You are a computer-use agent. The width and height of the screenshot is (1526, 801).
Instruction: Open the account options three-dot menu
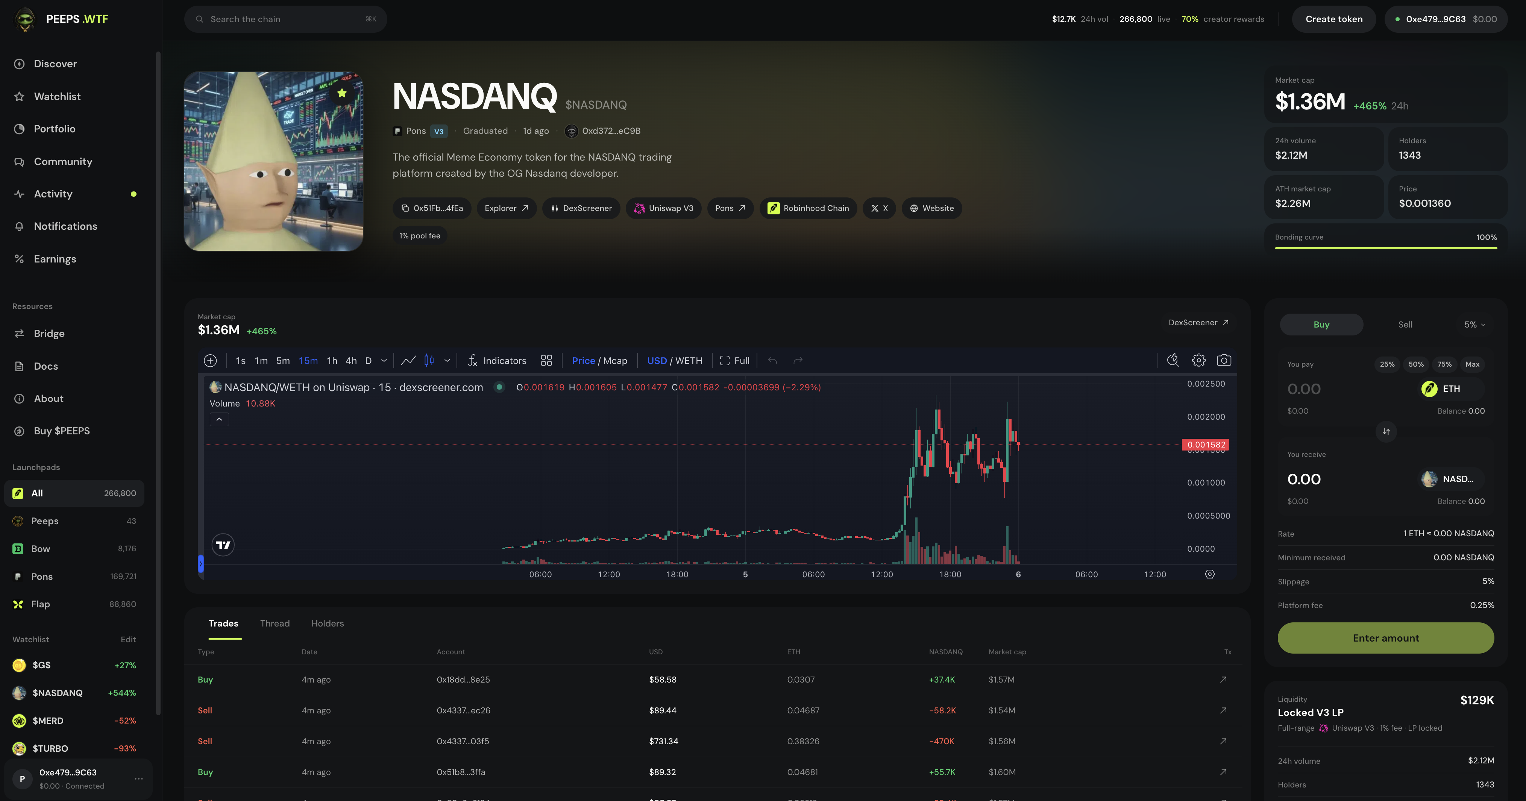tap(139, 778)
